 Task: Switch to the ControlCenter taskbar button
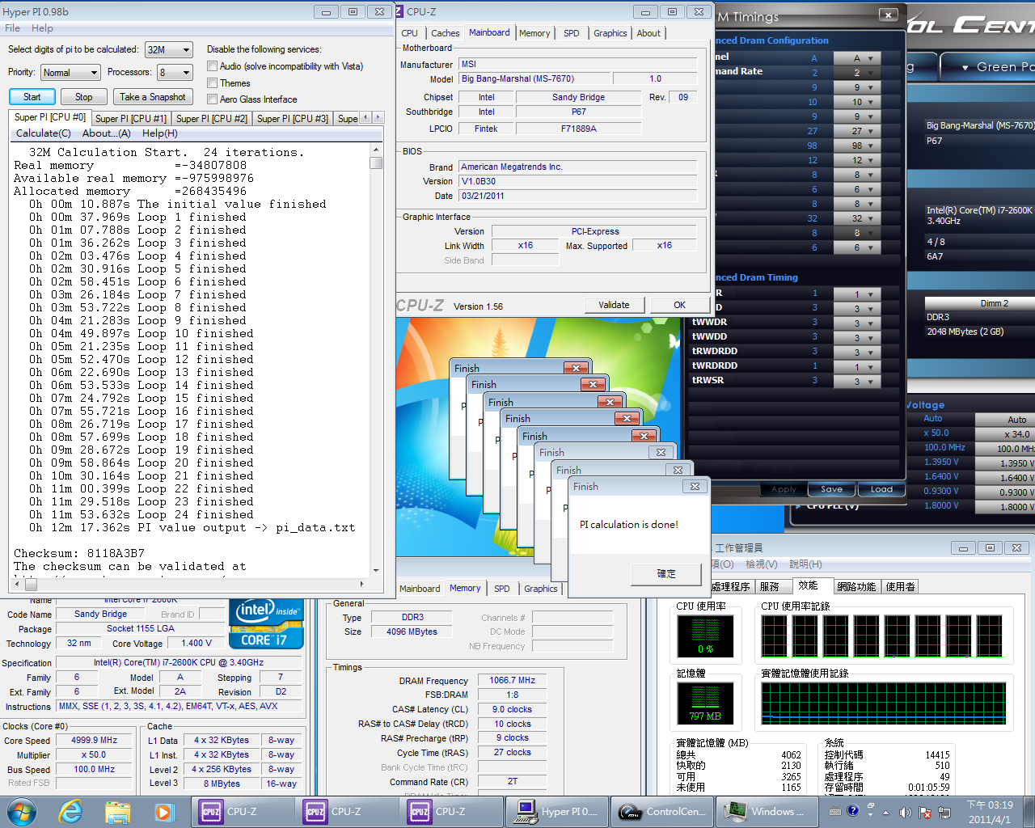coord(662,811)
